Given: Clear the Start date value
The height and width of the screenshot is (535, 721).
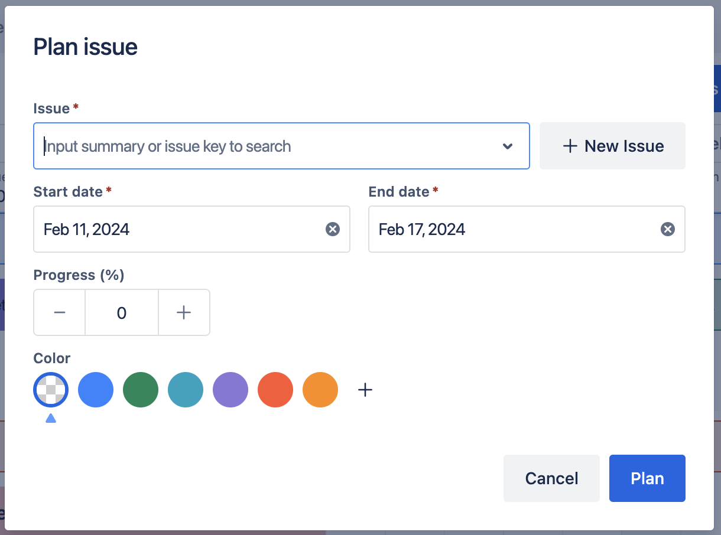Looking at the screenshot, I should click(333, 229).
